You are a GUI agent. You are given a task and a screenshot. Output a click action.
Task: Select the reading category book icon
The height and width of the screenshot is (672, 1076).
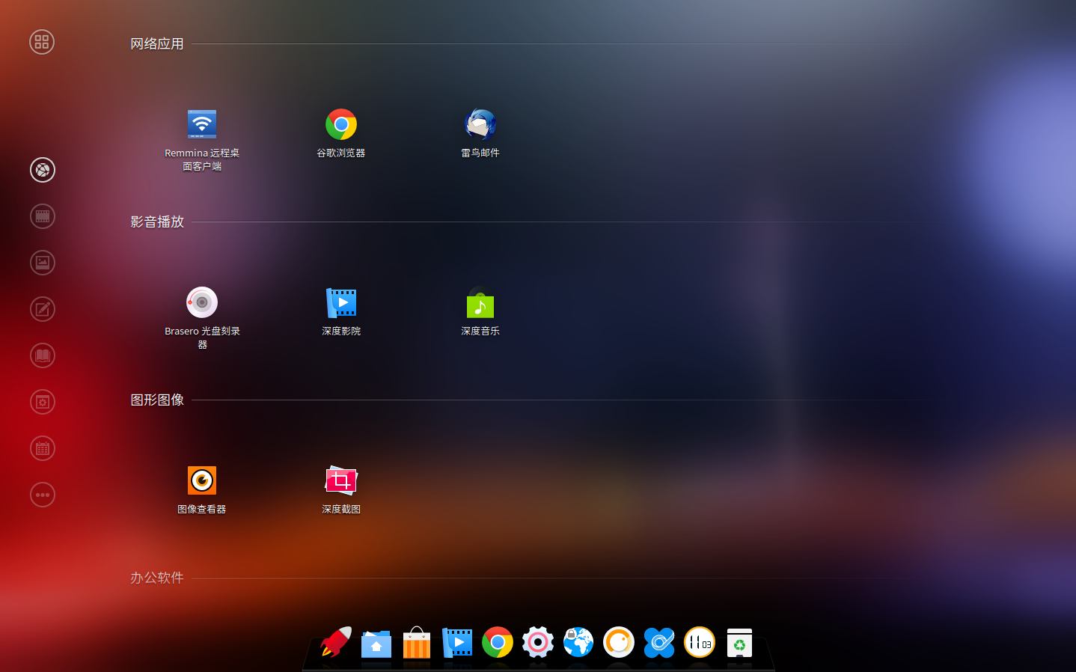pyautogui.click(x=43, y=355)
